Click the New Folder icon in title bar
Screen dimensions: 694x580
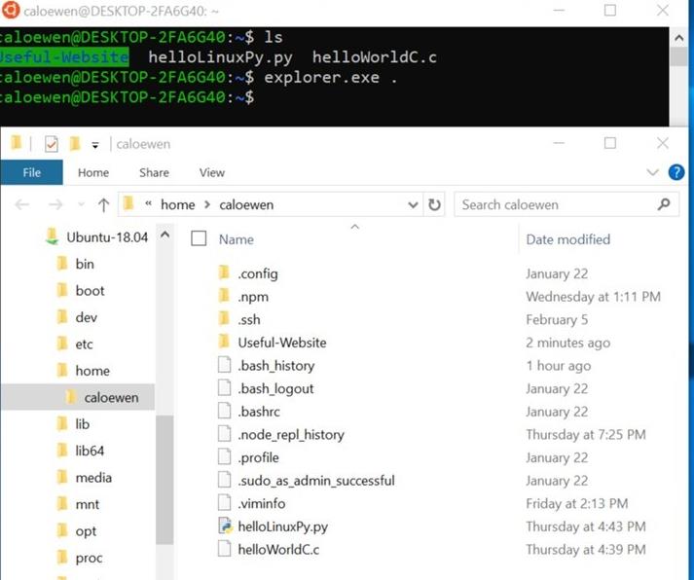coord(75,144)
